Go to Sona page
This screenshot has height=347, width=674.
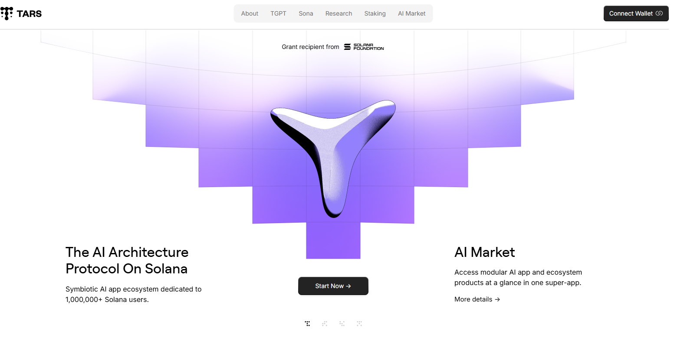click(x=306, y=13)
